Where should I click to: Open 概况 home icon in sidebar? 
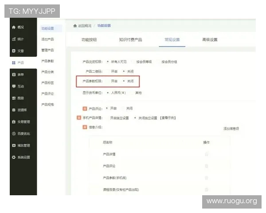[14, 27]
